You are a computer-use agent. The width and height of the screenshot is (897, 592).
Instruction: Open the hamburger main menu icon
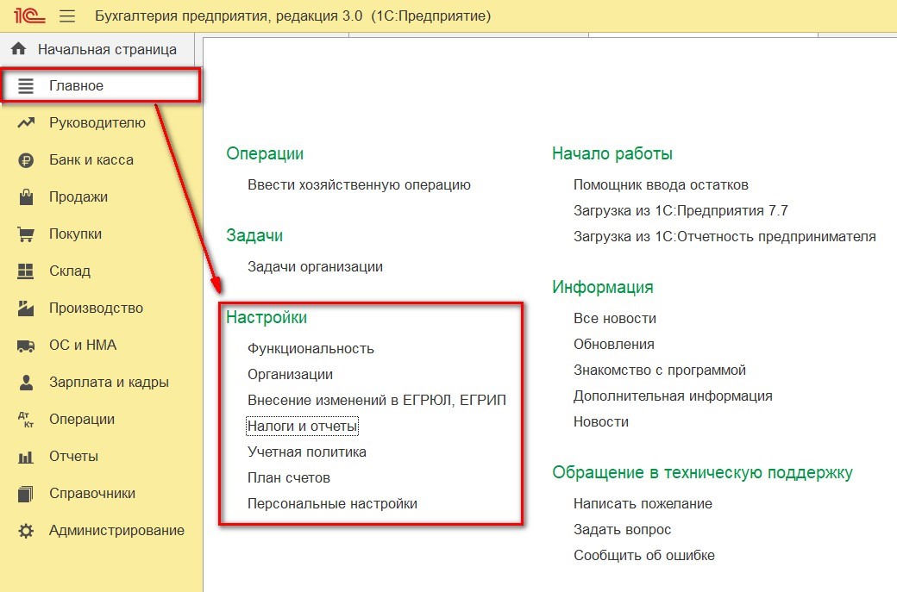click(x=67, y=16)
